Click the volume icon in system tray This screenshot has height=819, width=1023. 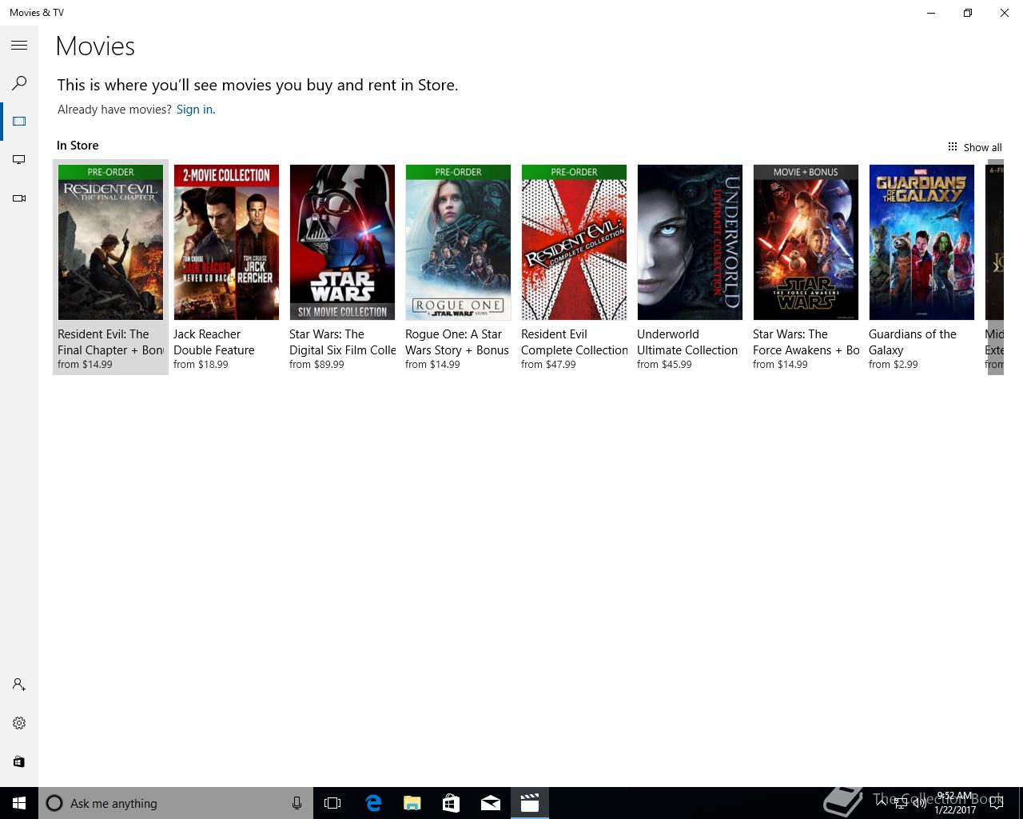tap(920, 803)
